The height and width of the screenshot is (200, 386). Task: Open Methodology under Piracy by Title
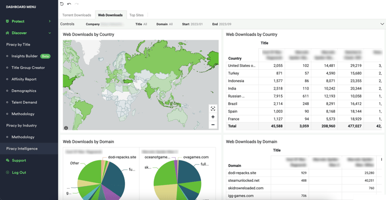[x=23, y=114]
